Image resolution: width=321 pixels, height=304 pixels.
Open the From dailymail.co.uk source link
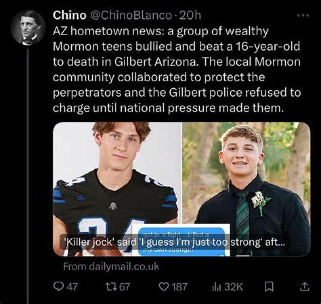pos(111,267)
